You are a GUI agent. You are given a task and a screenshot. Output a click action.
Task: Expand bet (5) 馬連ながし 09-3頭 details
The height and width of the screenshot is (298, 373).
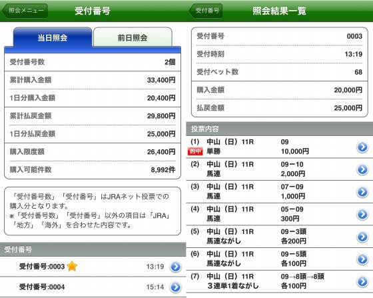(x=362, y=237)
